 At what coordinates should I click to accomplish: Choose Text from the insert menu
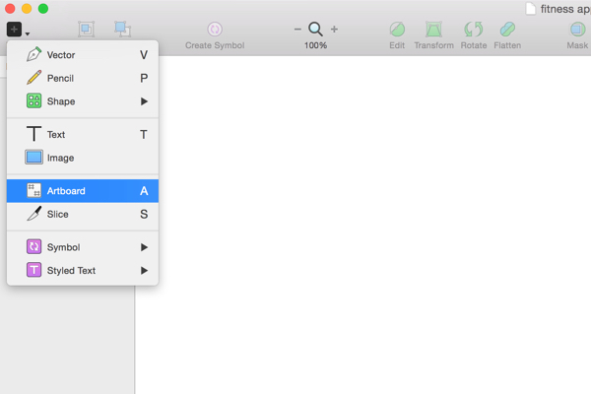tap(83, 135)
